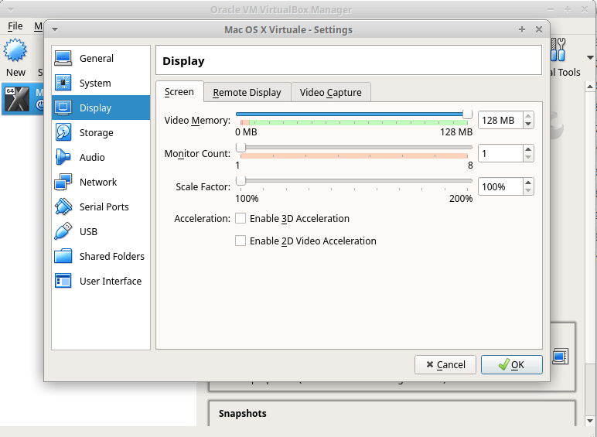The width and height of the screenshot is (597, 437).
Task: Click the Monitor Count value field
Action: (x=500, y=153)
